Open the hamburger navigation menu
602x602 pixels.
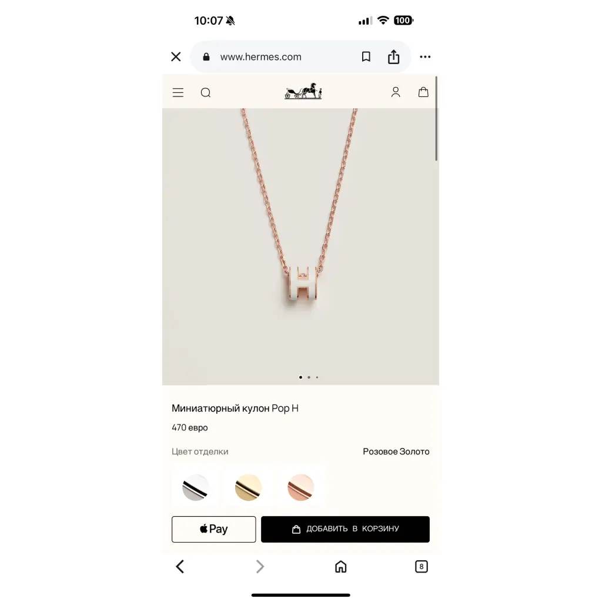(178, 92)
